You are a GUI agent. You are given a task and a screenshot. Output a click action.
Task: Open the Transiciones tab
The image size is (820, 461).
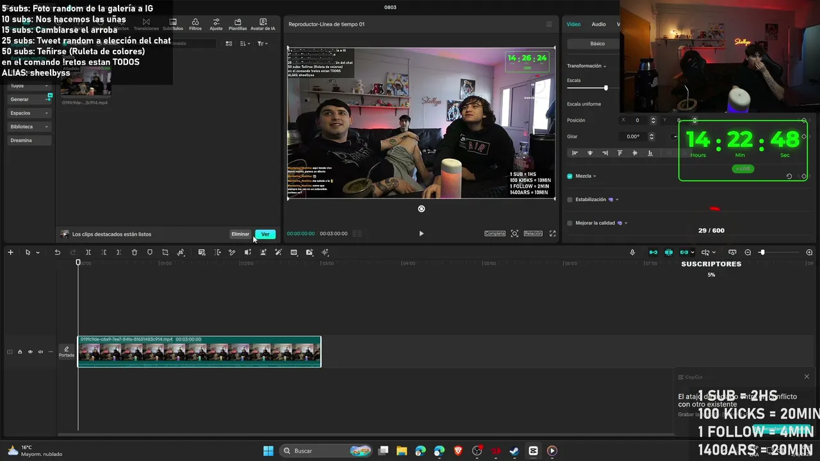point(146,24)
